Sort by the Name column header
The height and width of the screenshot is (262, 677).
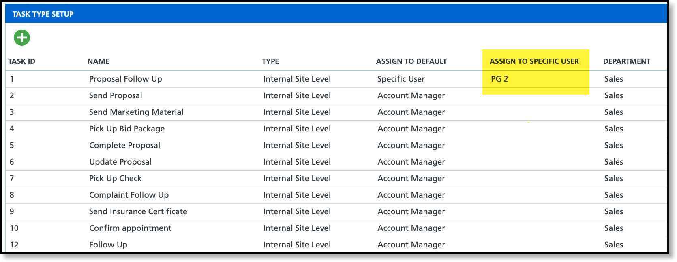[x=99, y=61]
